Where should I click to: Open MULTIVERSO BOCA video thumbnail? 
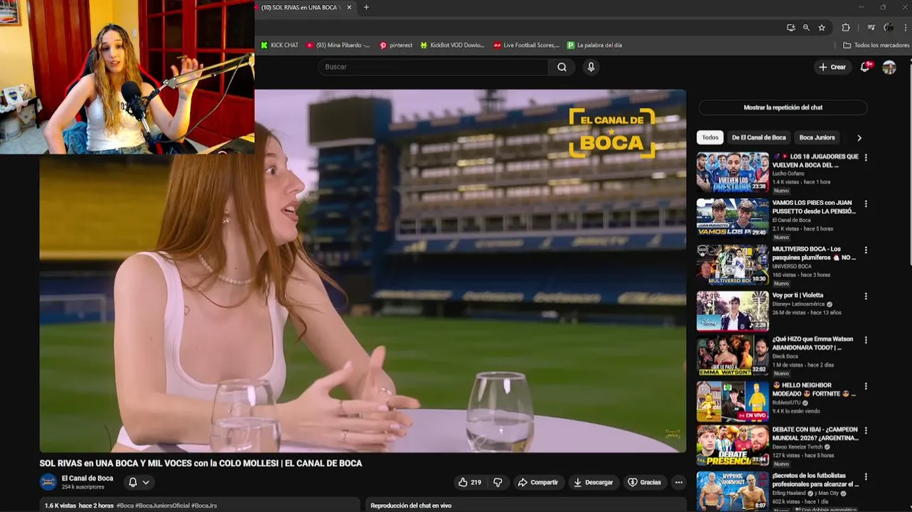tap(732, 264)
